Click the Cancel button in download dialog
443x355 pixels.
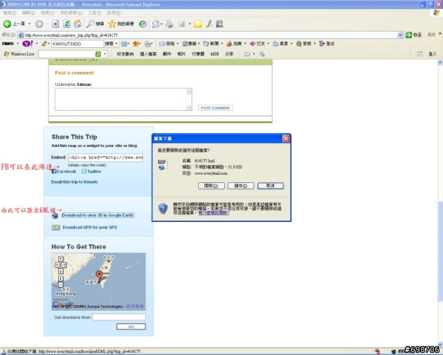tap(271, 186)
